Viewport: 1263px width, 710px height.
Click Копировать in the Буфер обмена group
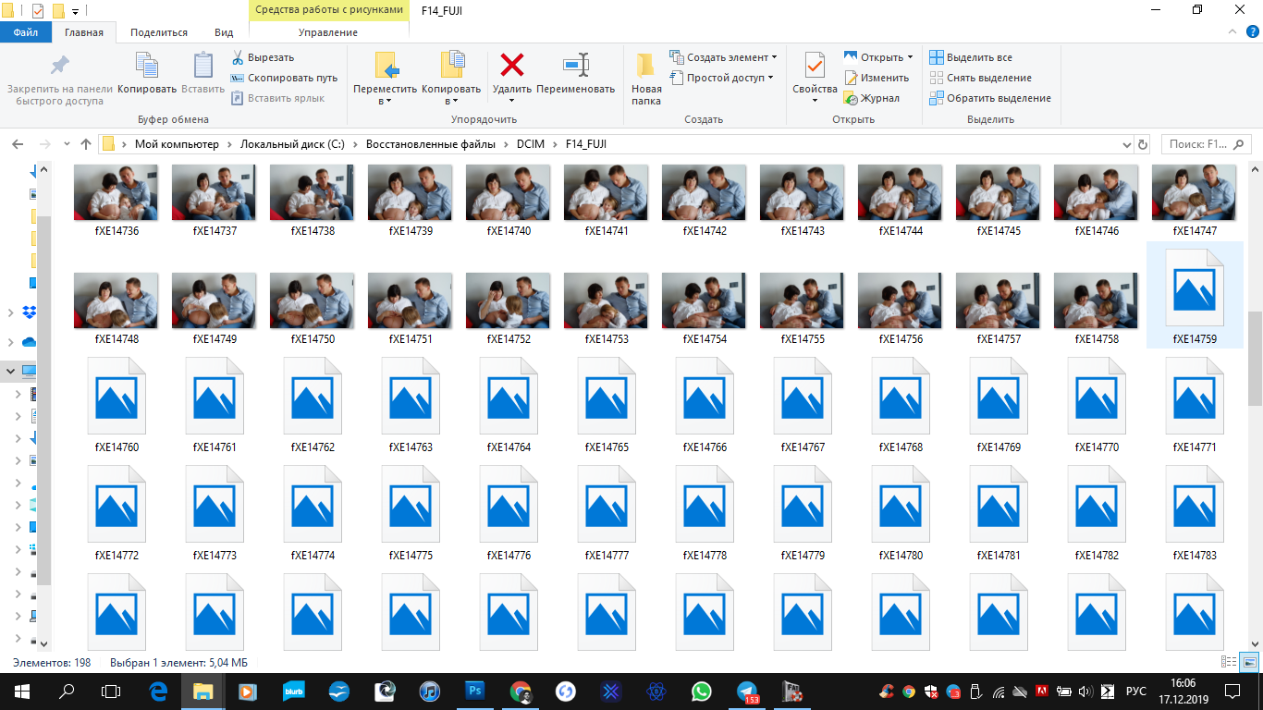click(147, 73)
